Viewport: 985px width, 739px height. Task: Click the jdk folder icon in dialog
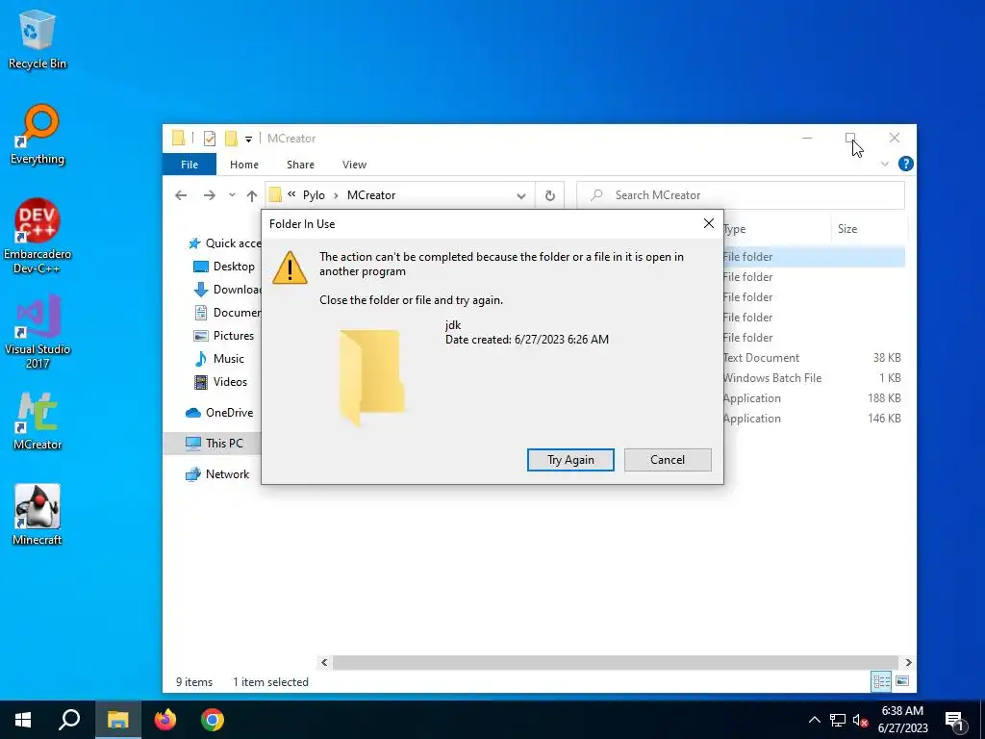pos(372,377)
